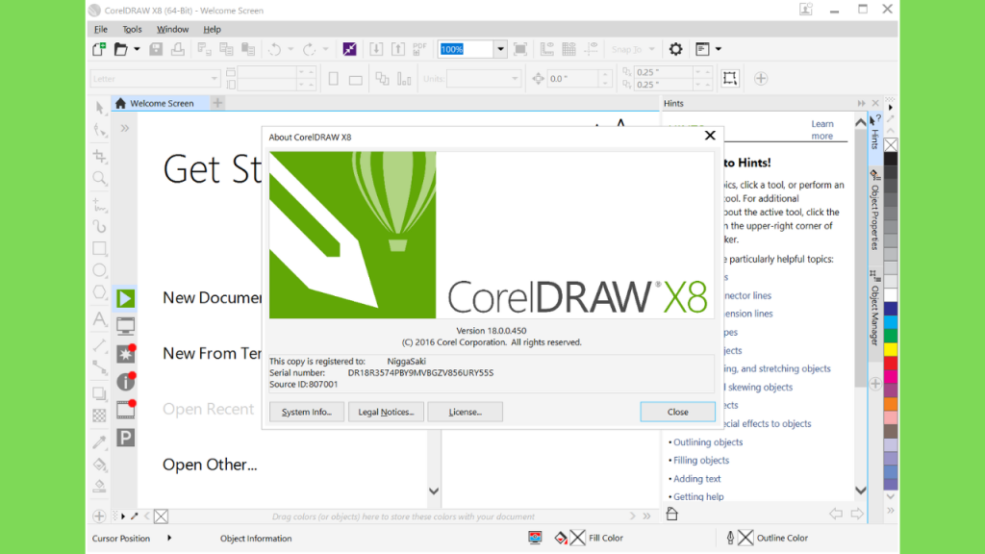Click the Save icon in the toolbar
Viewport: 985px width, 554px height.
point(156,49)
